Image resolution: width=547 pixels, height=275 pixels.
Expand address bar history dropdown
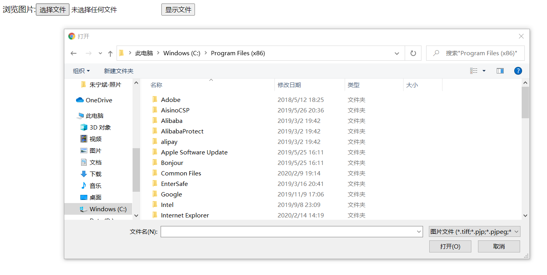pos(397,53)
